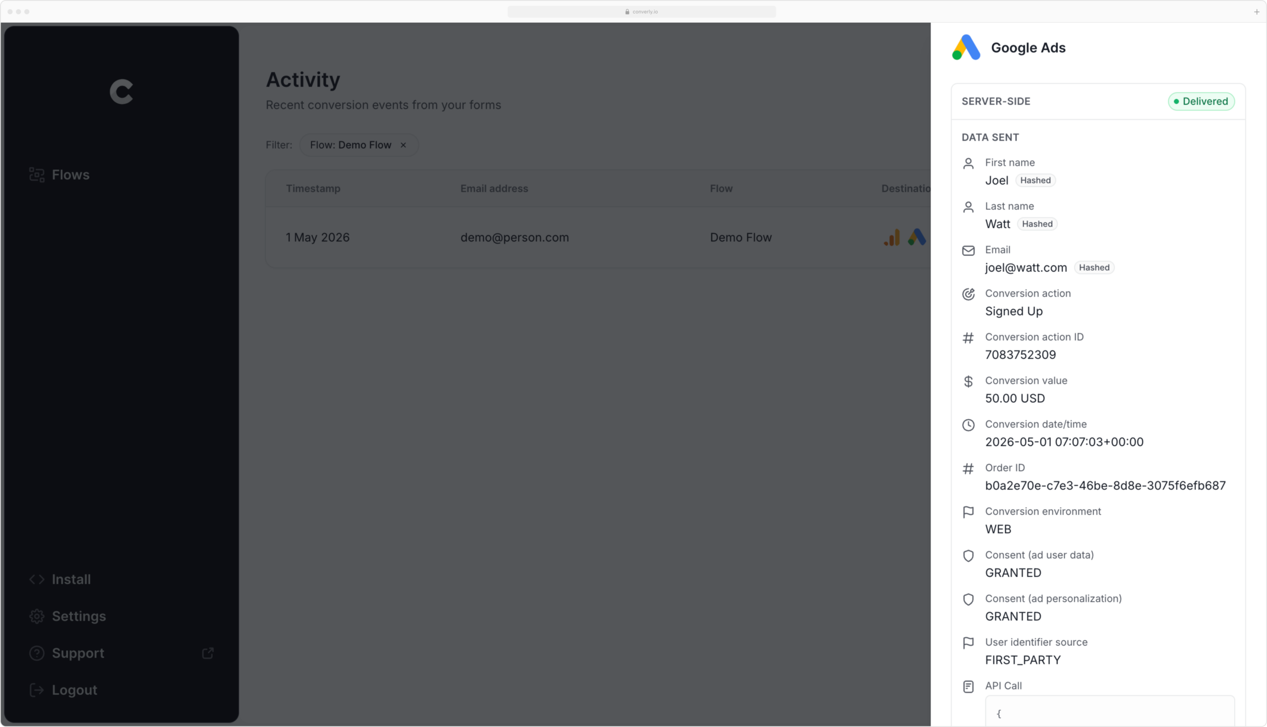This screenshot has width=1267, height=727.
Task: Click the Logout arrow icon
Action: [x=37, y=690]
